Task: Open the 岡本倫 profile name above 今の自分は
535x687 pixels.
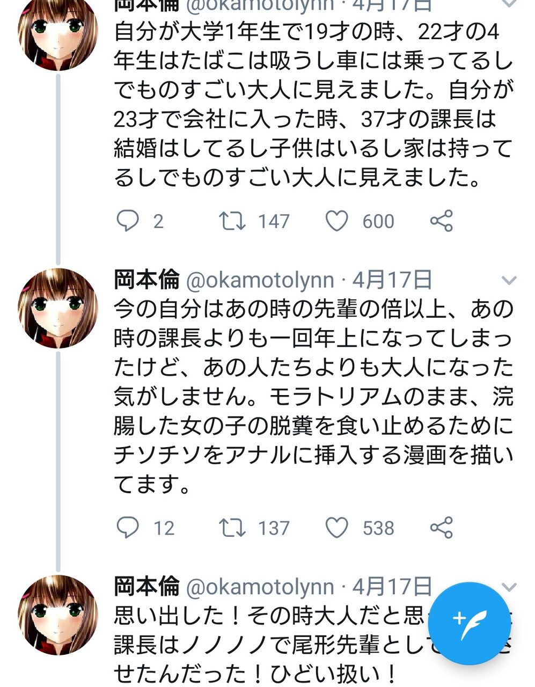Action: click(x=146, y=280)
